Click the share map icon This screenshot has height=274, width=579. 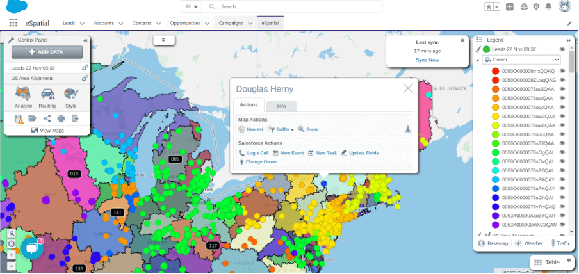pyautogui.click(x=47, y=118)
